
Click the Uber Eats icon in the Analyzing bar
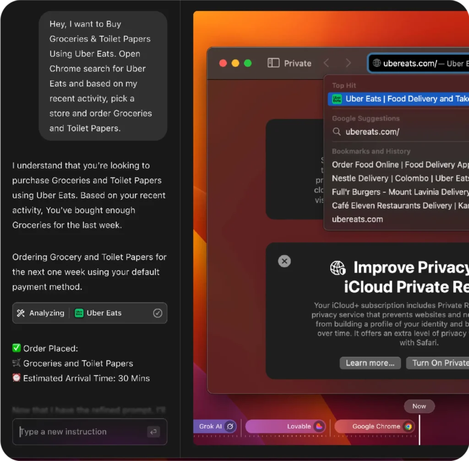(x=79, y=313)
